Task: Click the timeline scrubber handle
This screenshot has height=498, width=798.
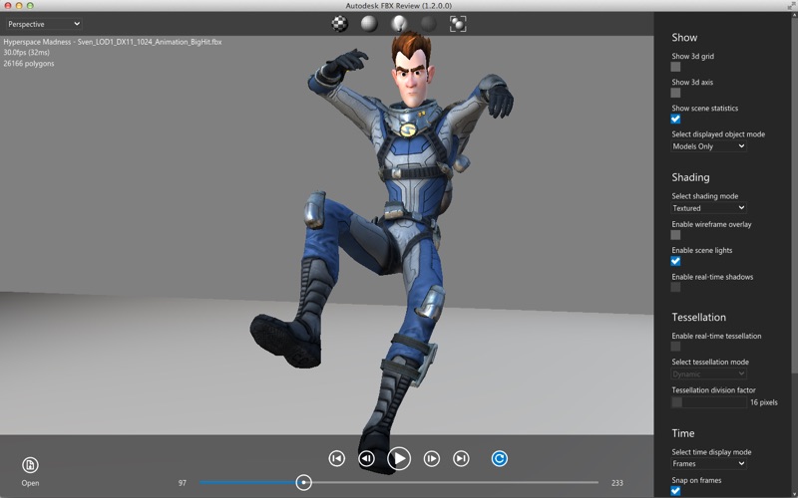Action: (304, 483)
